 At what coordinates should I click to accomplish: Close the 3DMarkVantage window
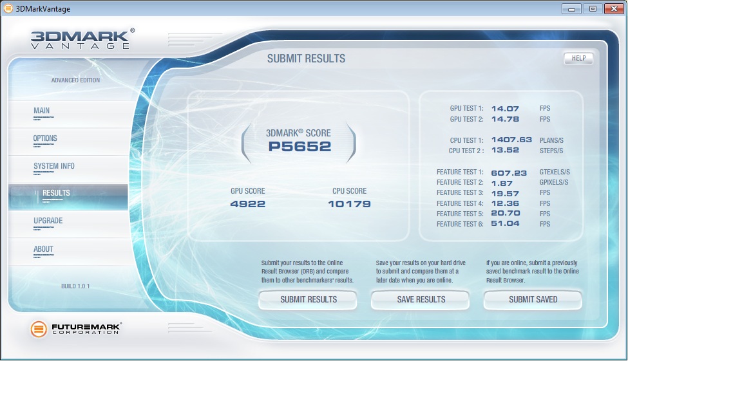[x=614, y=8]
